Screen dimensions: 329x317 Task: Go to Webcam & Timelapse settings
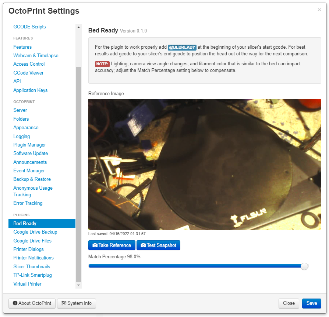tap(36, 55)
